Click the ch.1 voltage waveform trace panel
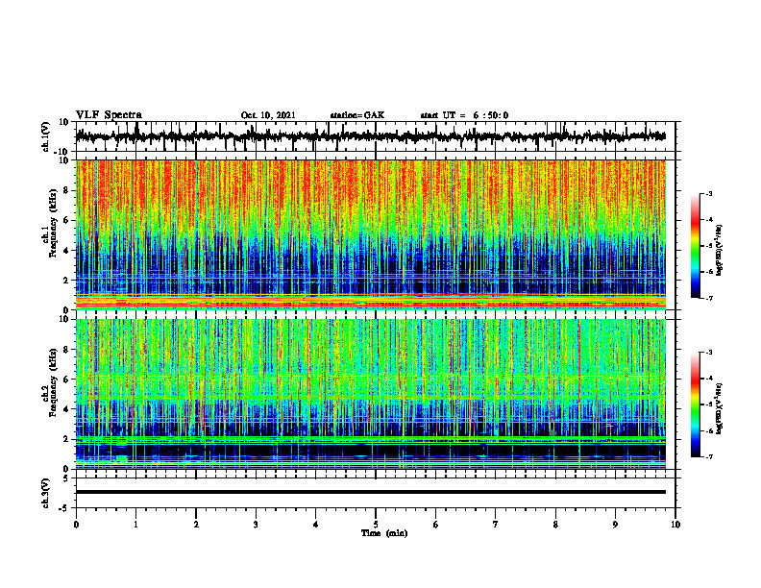The height and width of the screenshot is (588, 761). [x=375, y=136]
